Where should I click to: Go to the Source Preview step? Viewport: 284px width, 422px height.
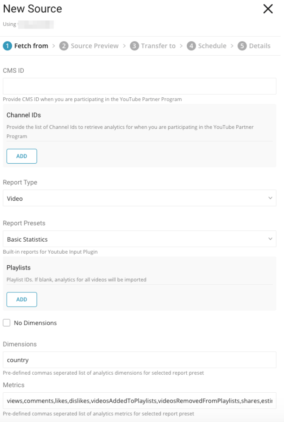point(94,46)
